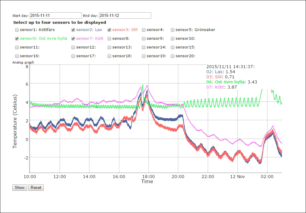The image size is (306, 213).
Task: Uncheck the sensor2: Lax checkbox
Action: 73,30
